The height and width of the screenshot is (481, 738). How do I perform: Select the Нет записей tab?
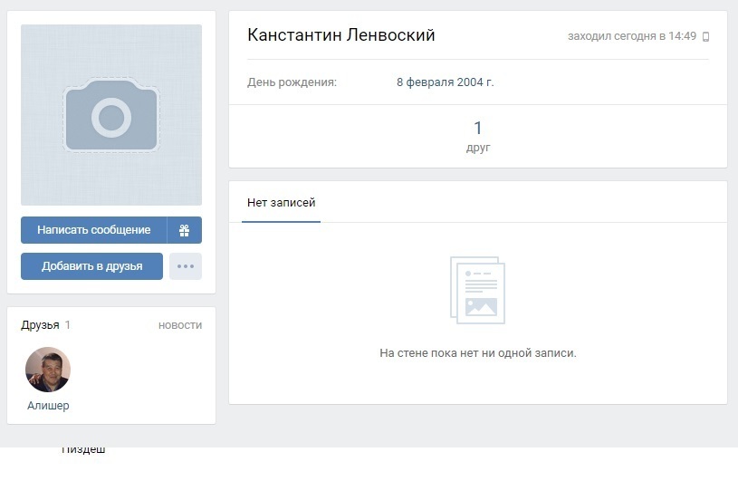[x=281, y=203]
